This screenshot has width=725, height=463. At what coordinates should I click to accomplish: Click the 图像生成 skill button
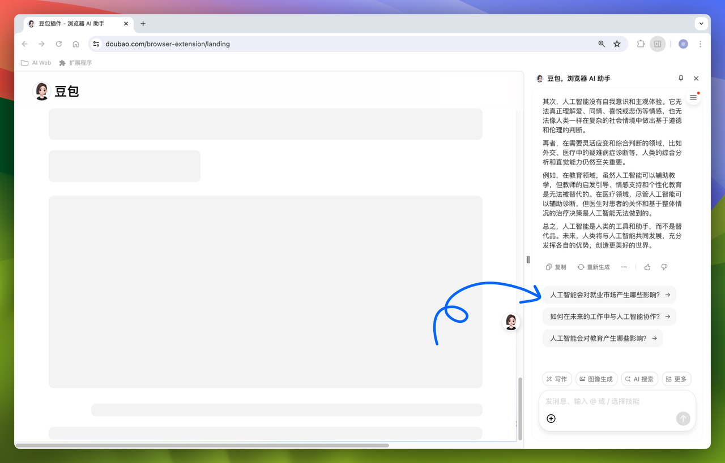point(596,379)
